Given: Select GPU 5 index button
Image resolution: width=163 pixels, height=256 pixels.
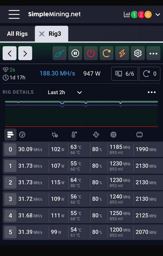Looking at the screenshot, I should click(10, 232).
